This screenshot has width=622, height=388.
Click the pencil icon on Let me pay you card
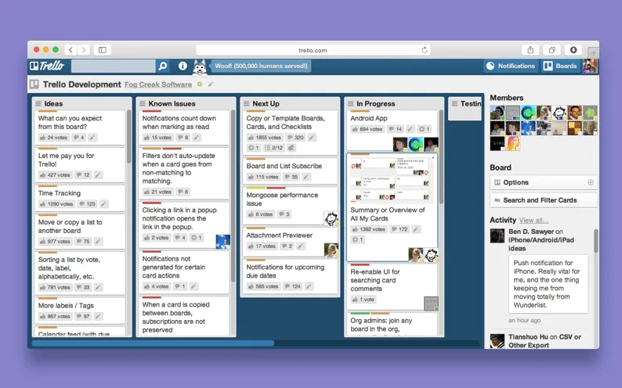(x=98, y=175)
